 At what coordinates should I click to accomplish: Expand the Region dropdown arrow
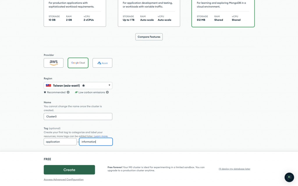pyautogui.click(x=109, y=85)
